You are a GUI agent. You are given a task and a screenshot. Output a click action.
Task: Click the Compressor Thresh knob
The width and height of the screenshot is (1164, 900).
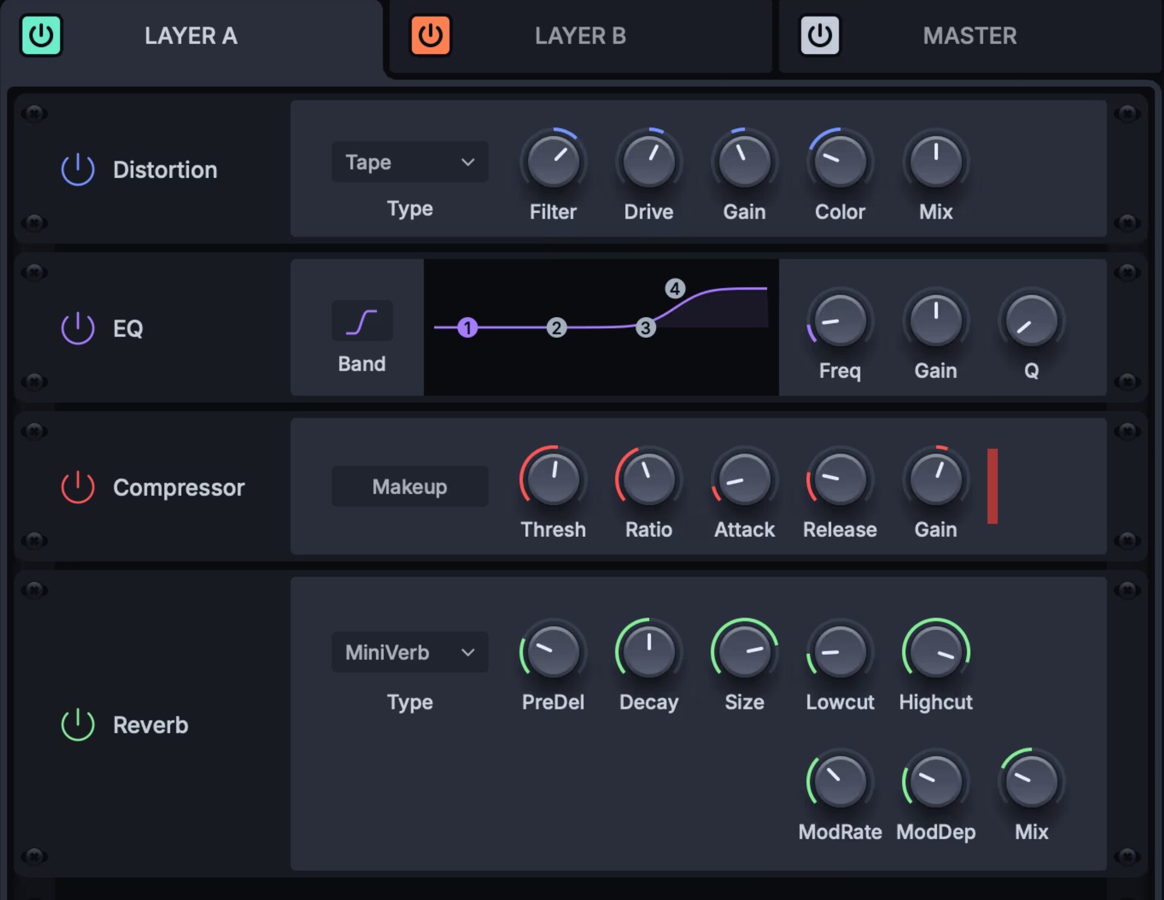553,479
